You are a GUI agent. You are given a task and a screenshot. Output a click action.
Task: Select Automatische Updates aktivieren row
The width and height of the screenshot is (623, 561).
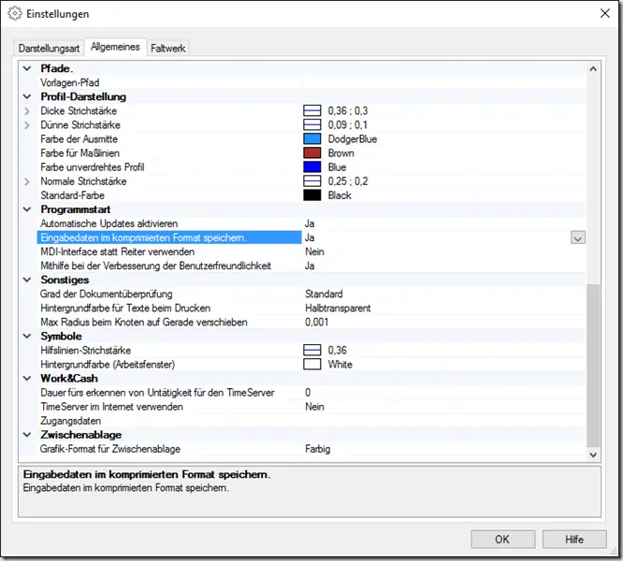311,223
